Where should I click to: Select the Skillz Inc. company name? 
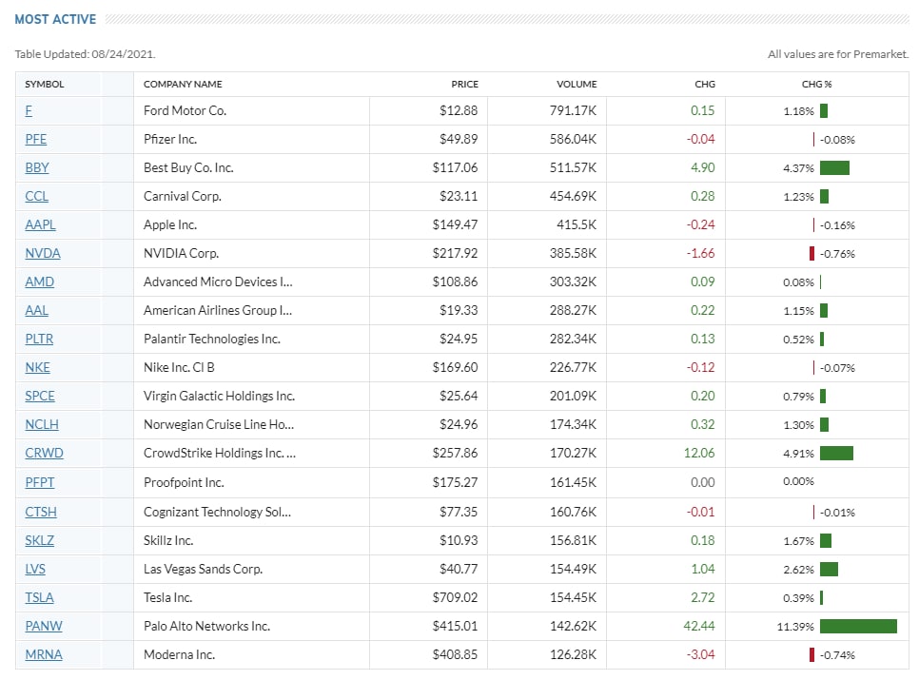(168, 540)
